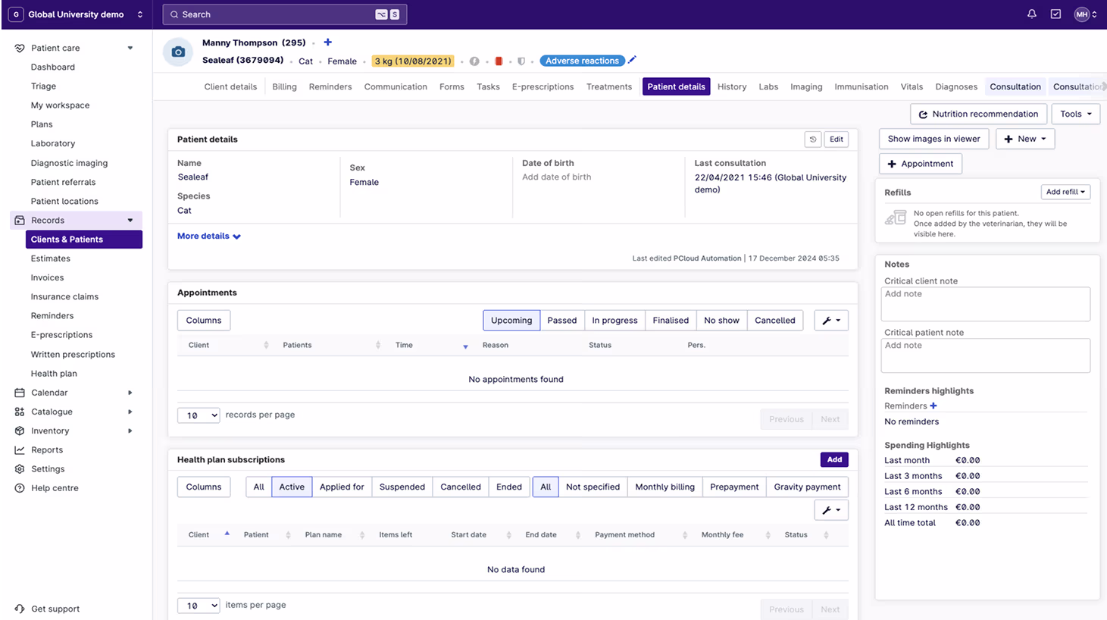Screen dimensions: 1107x620
Task: Open Health plan subscriptions wrench settings menu
Action: 831,509
